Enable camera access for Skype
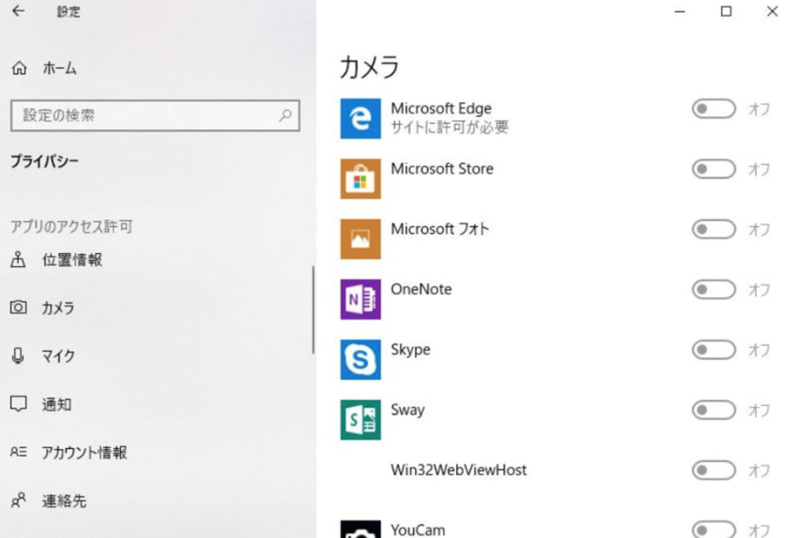785x538 pixels. tap(713, 350)
